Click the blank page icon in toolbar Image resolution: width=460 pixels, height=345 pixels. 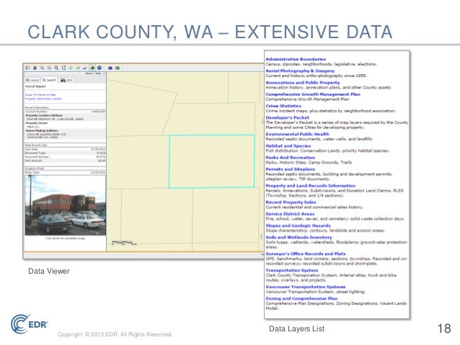63,68
